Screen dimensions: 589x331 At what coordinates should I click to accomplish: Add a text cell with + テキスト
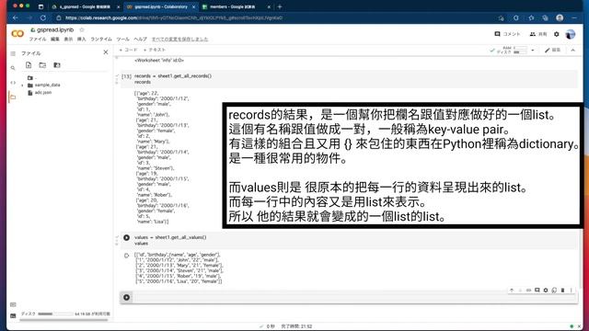155,50
